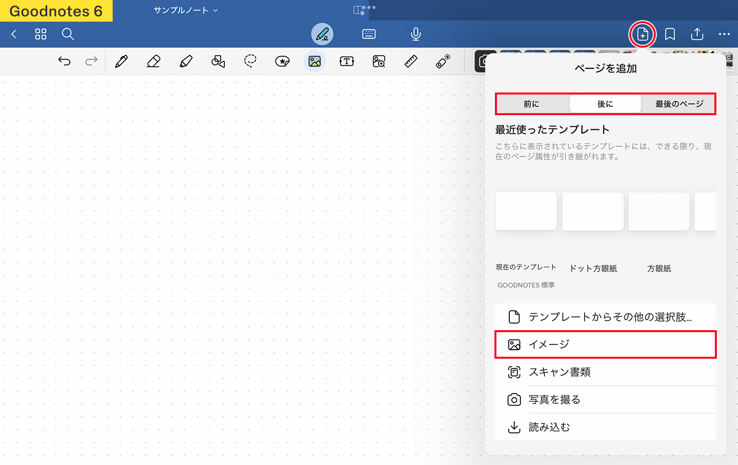Click the add page icon
The height and width of the screenshot is (465, 738).
tap(643, 34)
